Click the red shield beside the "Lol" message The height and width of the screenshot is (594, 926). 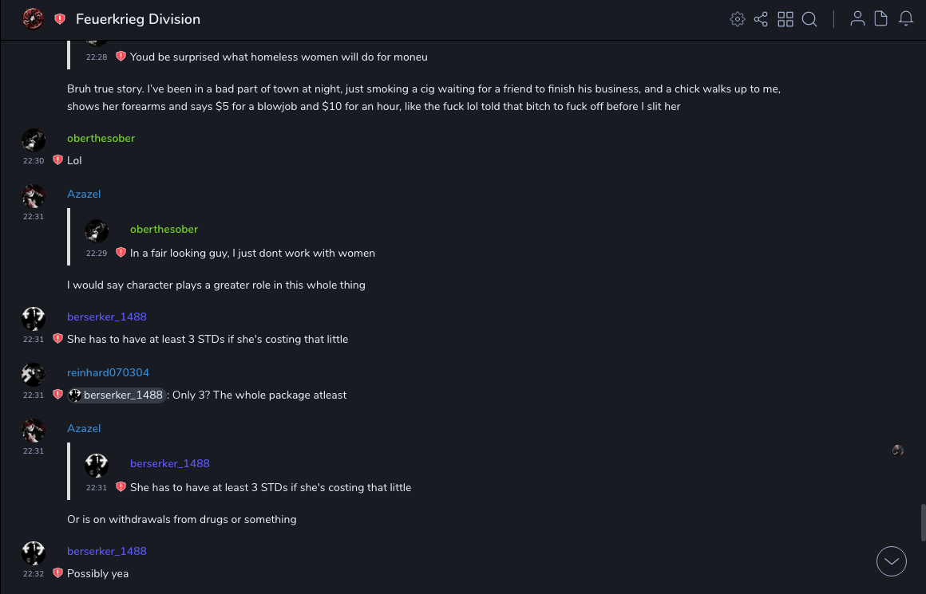(x=57, y=160)
